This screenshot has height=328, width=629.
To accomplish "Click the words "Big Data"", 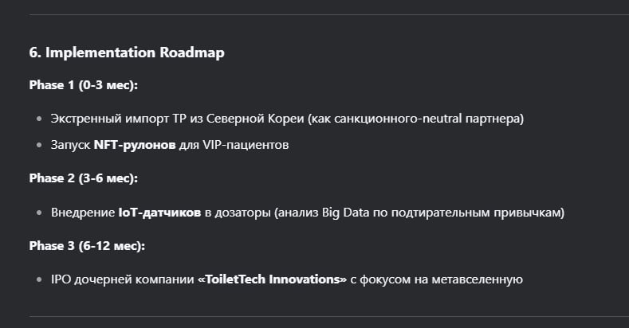I will pyautogui.click(x=345, y=213).
